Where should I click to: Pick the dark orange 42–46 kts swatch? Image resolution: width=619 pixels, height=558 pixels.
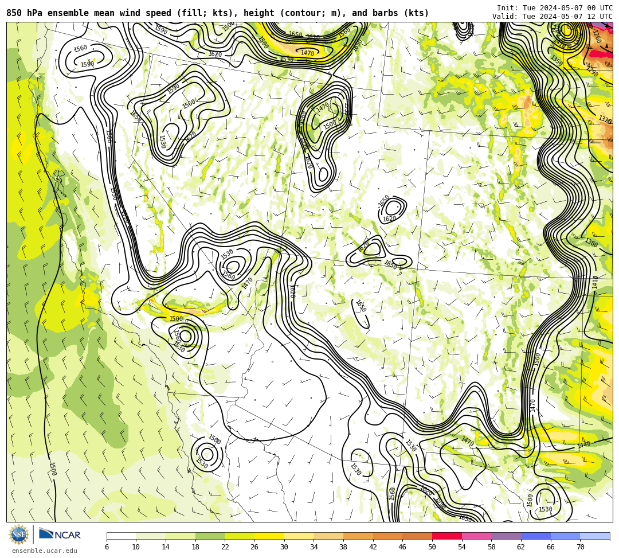pyautogui.click(x=387, y=536)
